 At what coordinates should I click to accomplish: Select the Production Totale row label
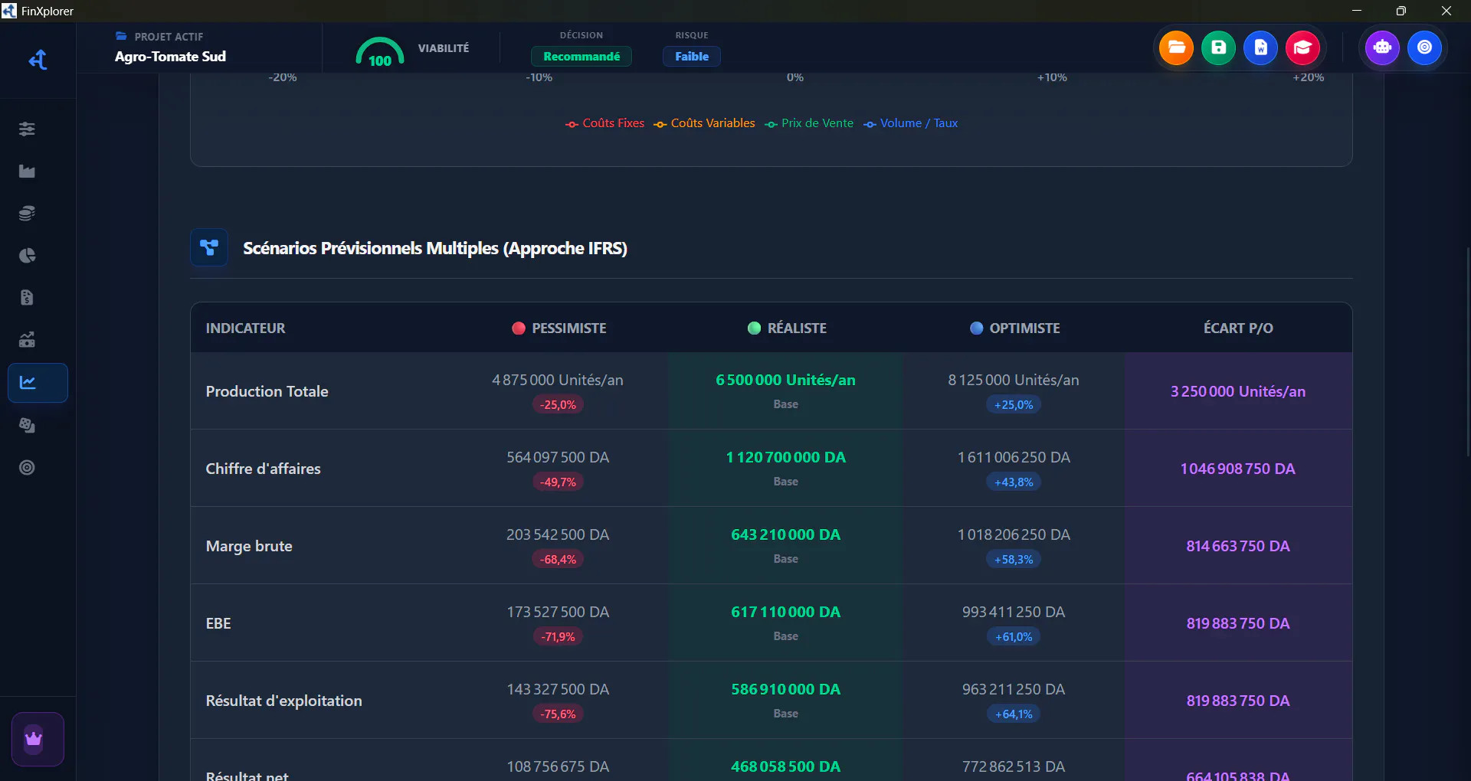click(267, 391)
